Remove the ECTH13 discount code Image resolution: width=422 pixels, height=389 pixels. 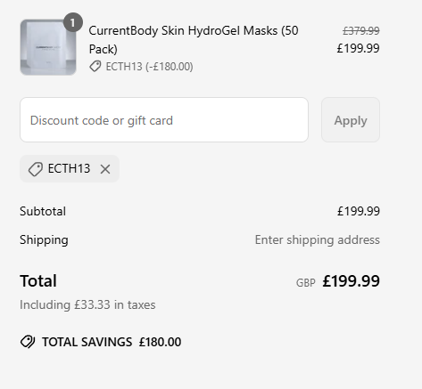(105, 169)
